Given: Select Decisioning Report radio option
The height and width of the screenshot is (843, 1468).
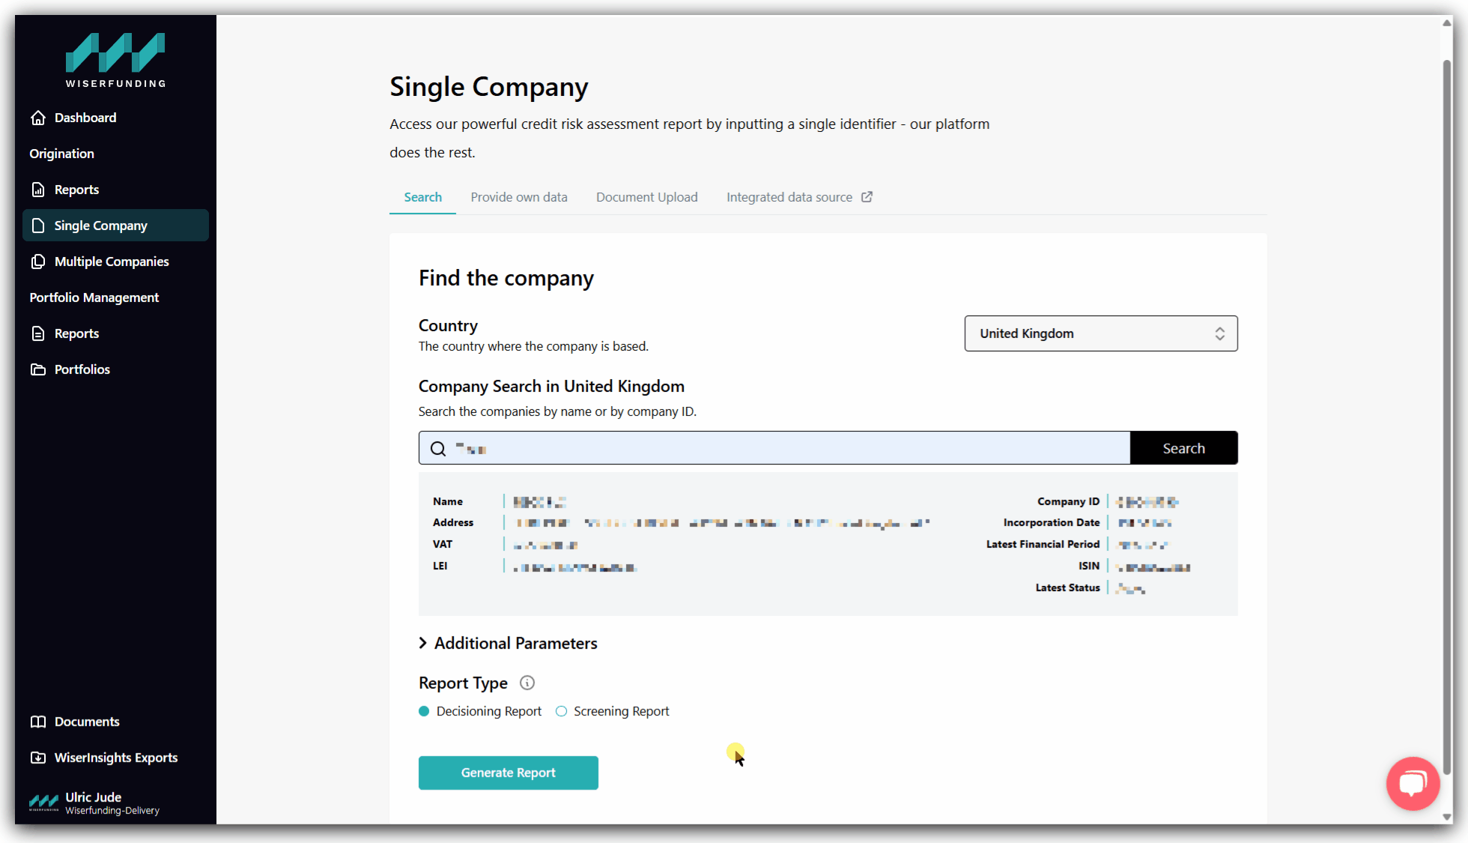Looking at the screenshot, I should (x=424, y=711).
